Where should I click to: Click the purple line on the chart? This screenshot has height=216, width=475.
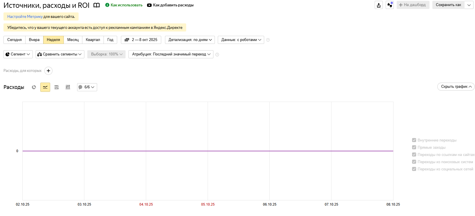pyautogui.click(x=208, y=151)
